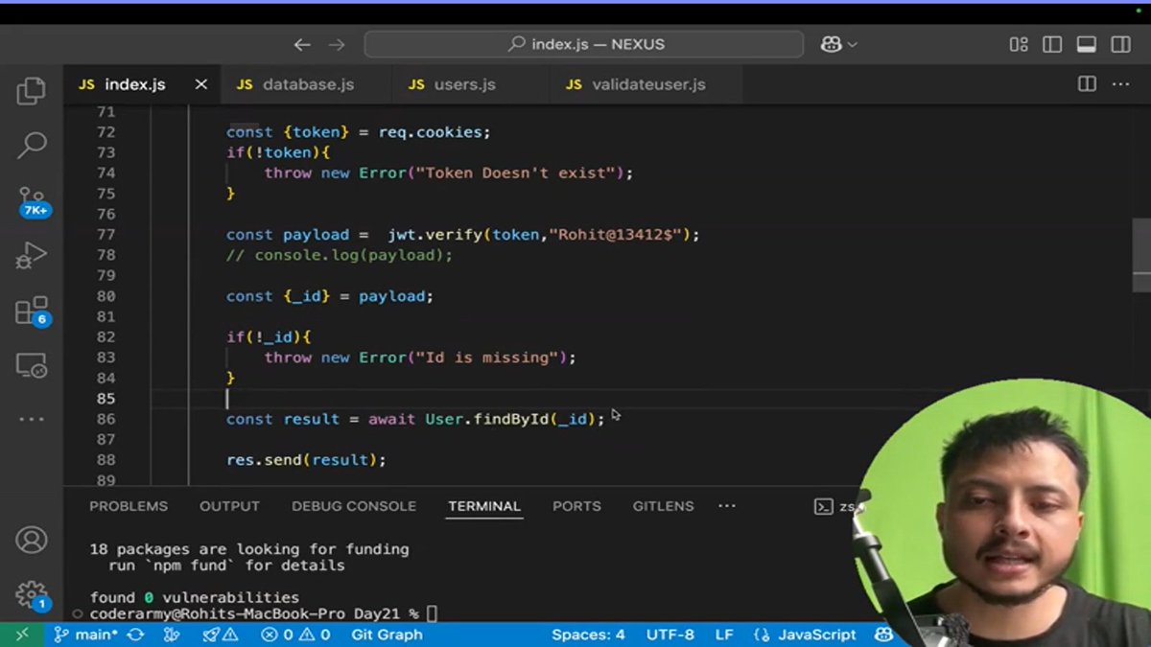Open the command center search field

click(x=584, y=44)
